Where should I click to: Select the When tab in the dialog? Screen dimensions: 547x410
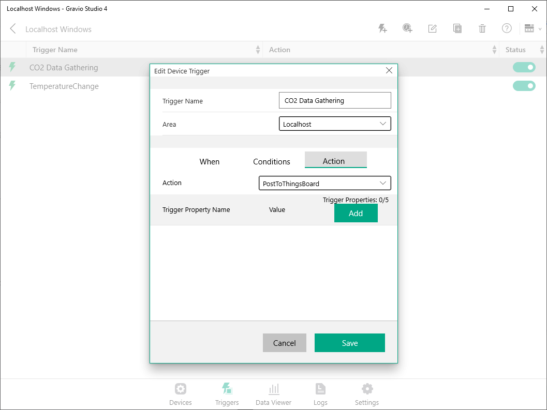click(210, 161)
